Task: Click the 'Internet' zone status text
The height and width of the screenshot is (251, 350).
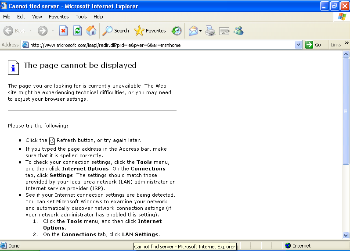Action: coord(302,246)
